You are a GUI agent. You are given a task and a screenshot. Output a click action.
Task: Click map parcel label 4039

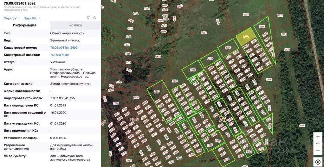(165, 5)
